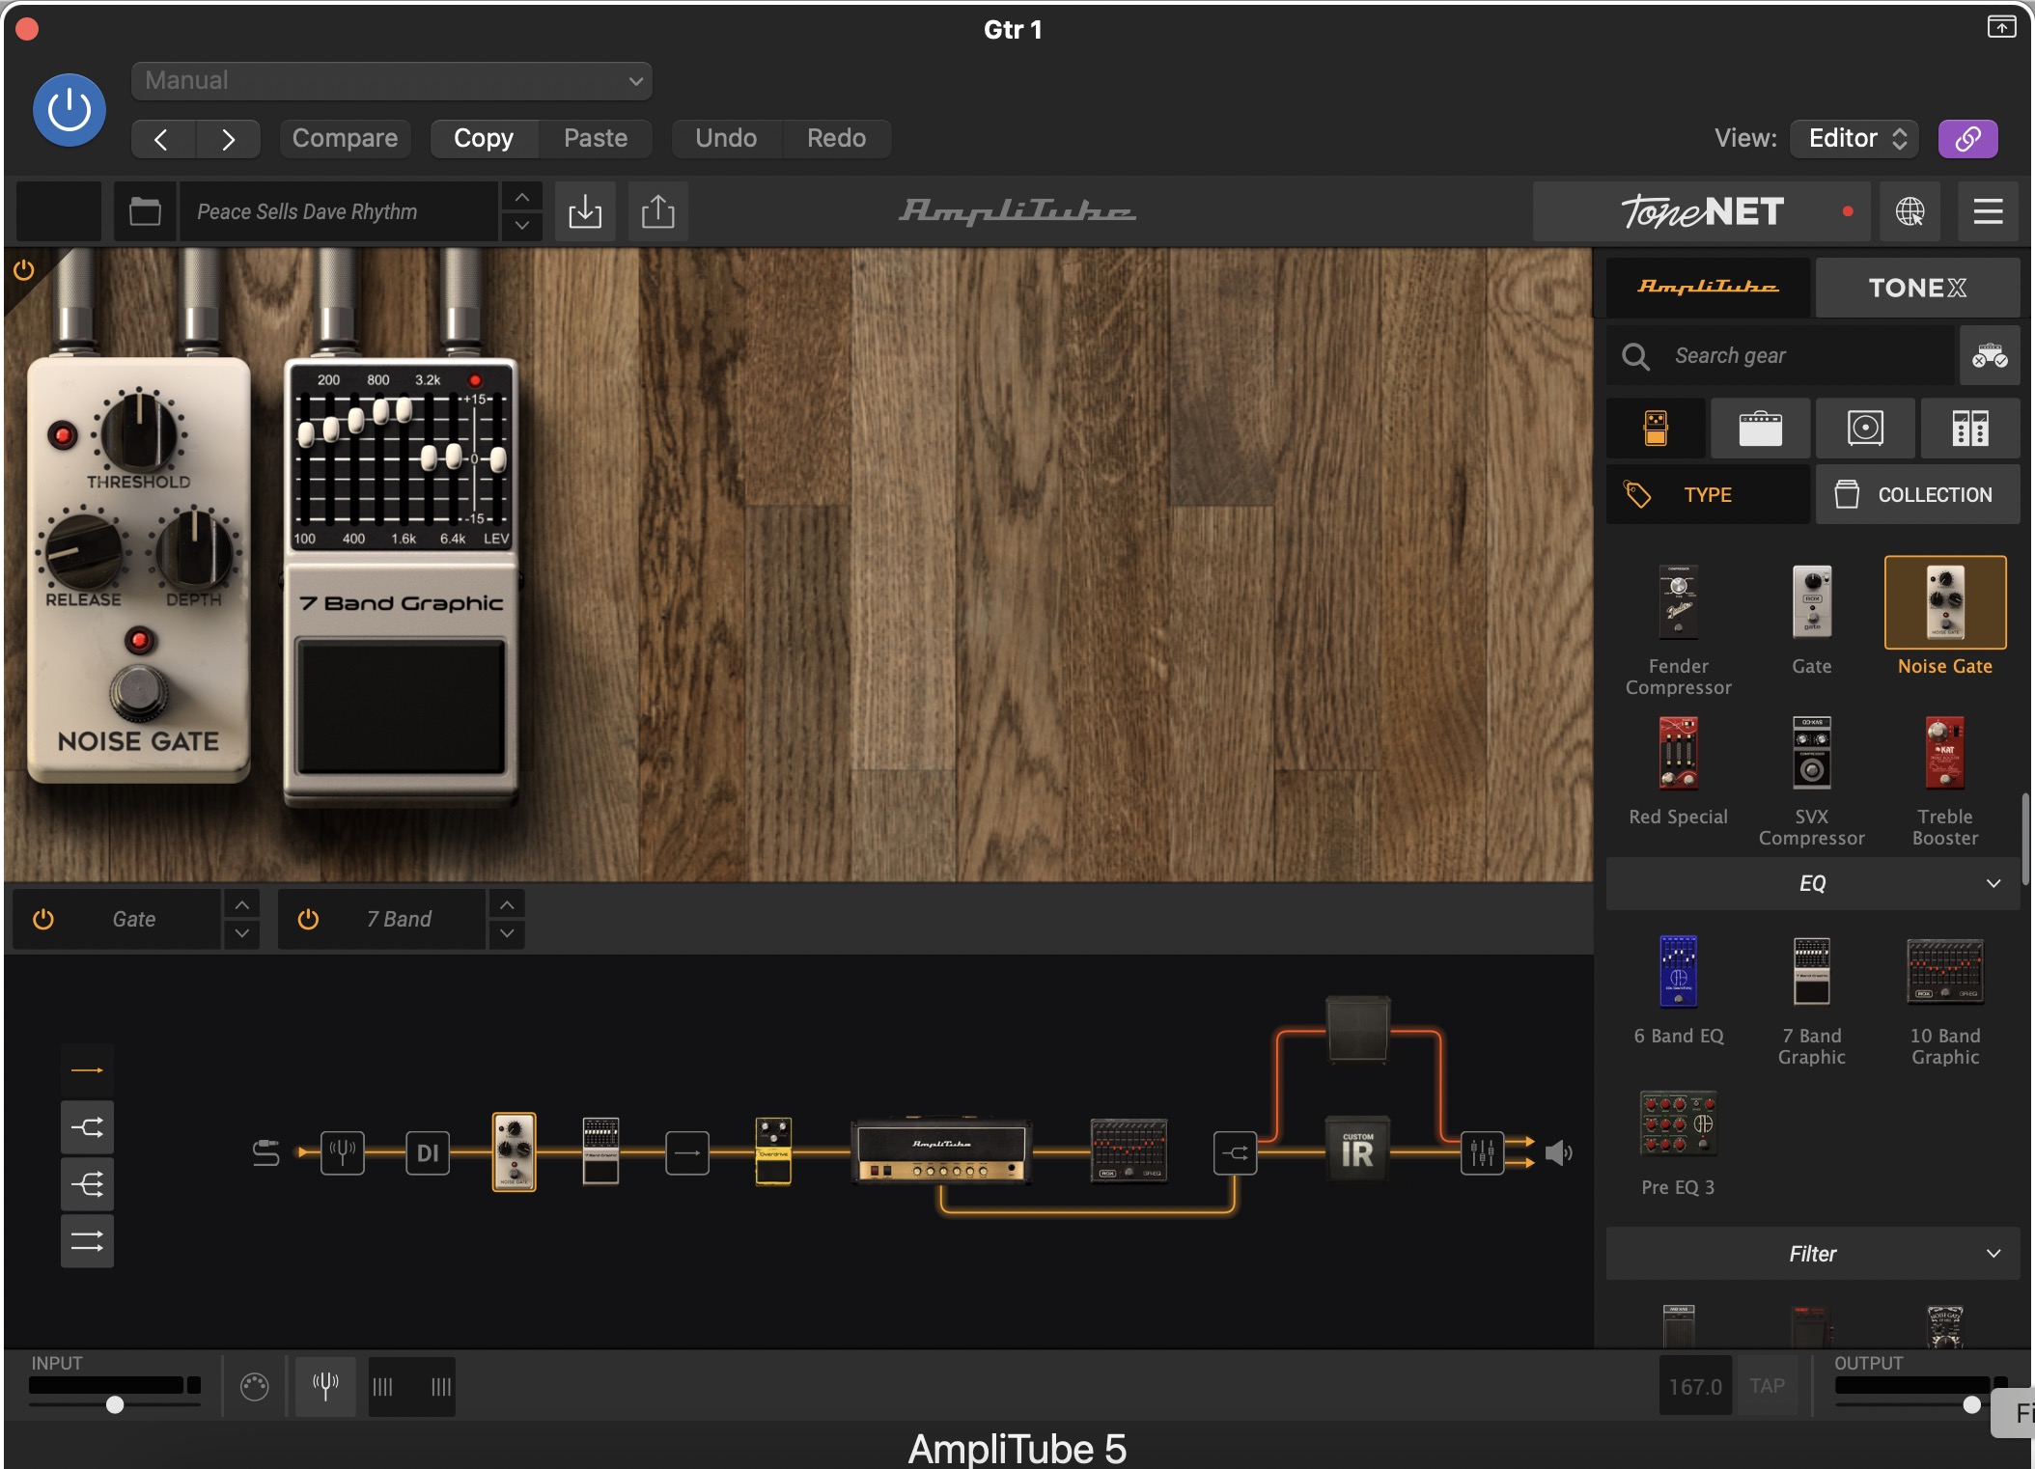
Task: Toggle the plugin power bypass button
Action: (x=70, y=110)
